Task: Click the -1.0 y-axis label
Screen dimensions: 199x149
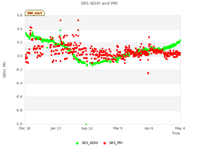Action: point(19,124)
